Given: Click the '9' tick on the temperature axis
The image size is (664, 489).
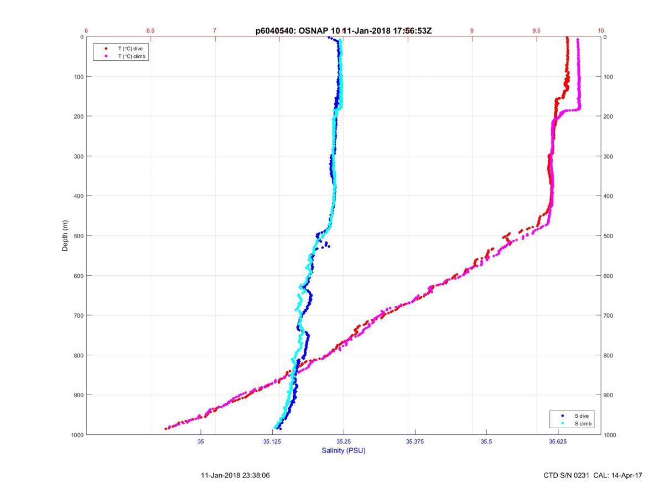Looking at the screenshot, I should point(472,31).
